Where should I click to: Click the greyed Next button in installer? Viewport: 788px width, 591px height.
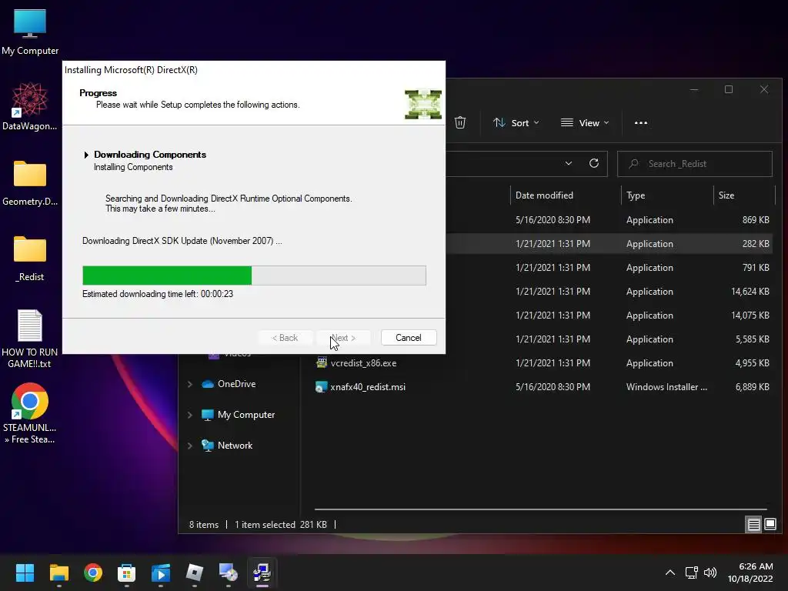point(344,338)
